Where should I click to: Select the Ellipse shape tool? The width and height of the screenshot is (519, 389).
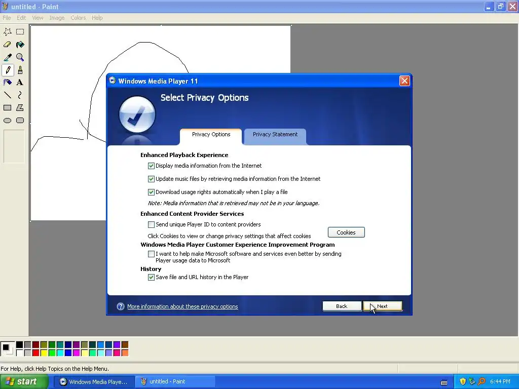(8, 121)
